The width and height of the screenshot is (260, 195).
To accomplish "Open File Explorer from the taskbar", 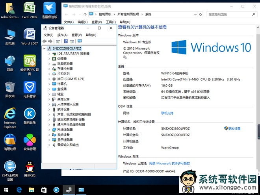I will pos(32,190).
